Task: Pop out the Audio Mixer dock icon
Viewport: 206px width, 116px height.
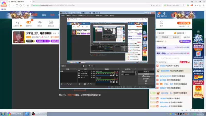Action: (119, 69)
